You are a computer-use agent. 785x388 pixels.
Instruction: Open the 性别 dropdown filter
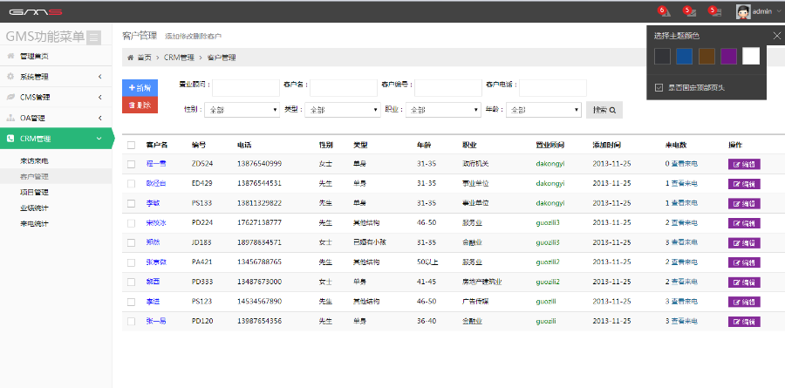pos(240,111)
